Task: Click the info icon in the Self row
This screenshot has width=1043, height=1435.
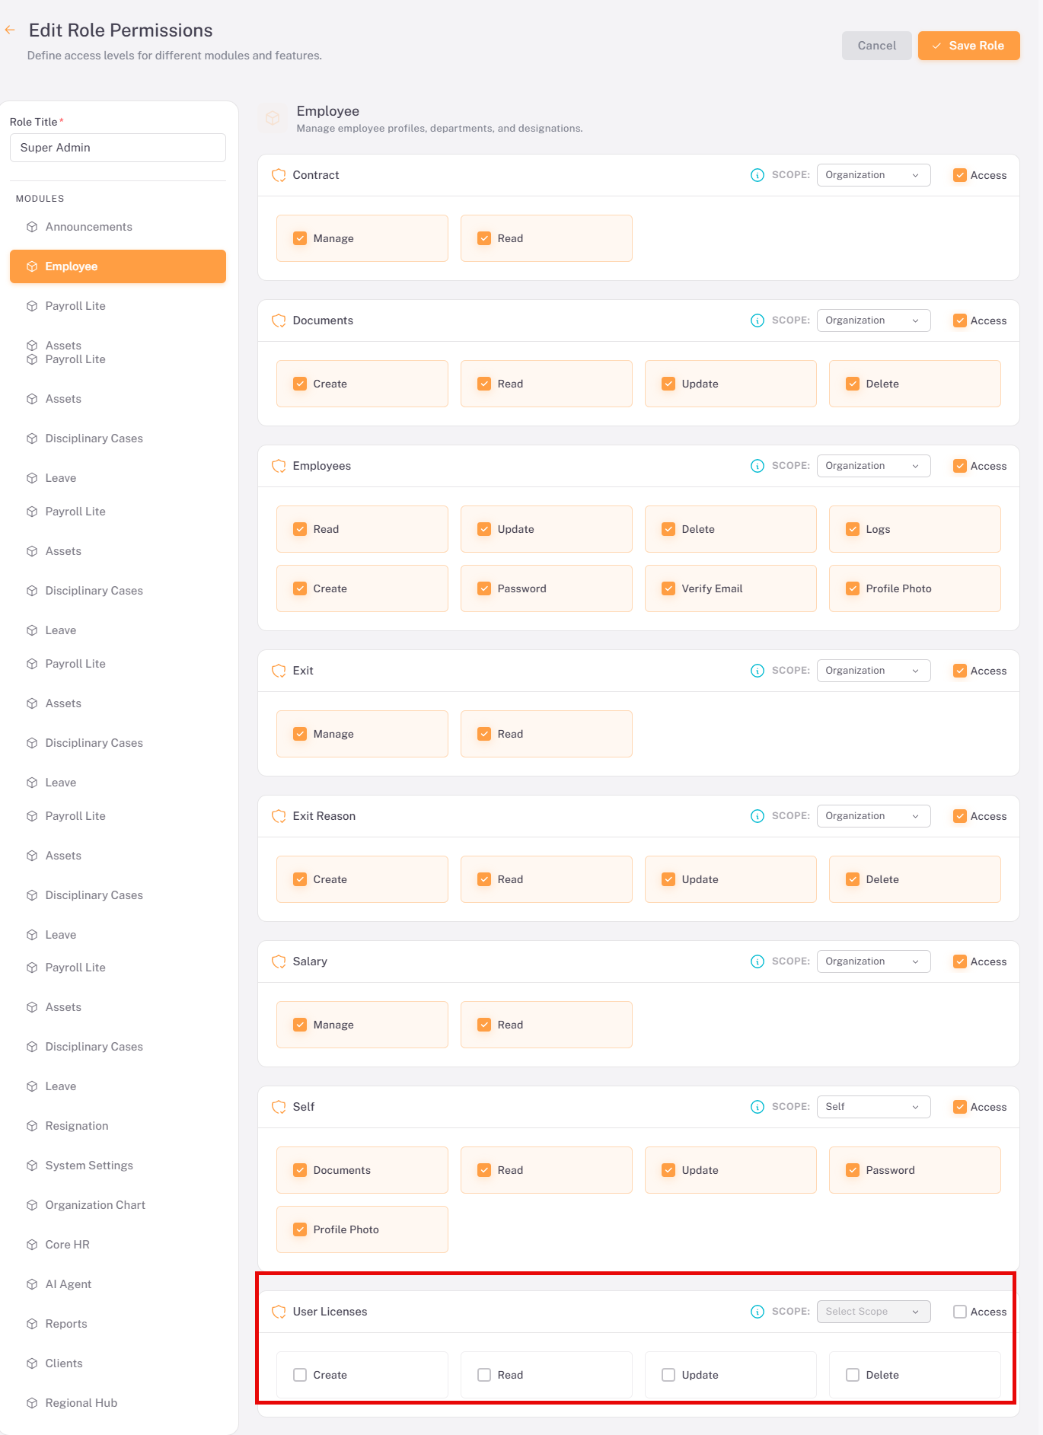Action: click(x=758, y=1107)
